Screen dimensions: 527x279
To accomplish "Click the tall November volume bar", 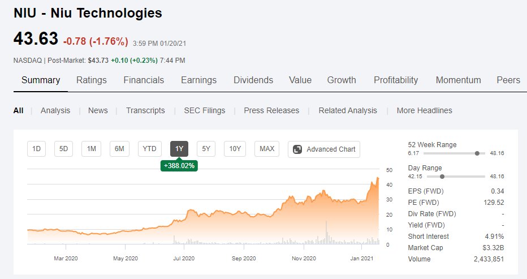I will click(x=326, y=232).
